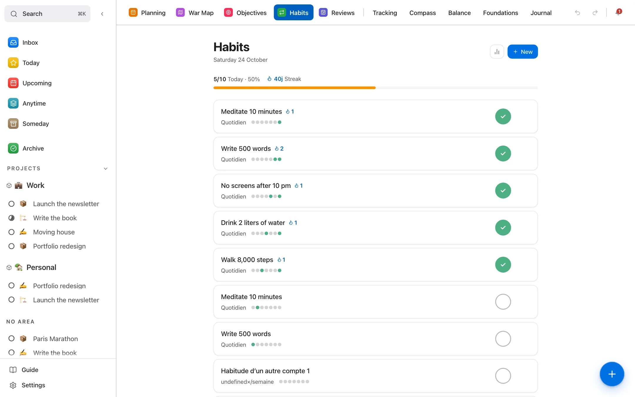Image resolution: width=635 pixels, height=397 pixels.
Task: Switch to the Reviews tab
Action: click(x=337, y=13)
